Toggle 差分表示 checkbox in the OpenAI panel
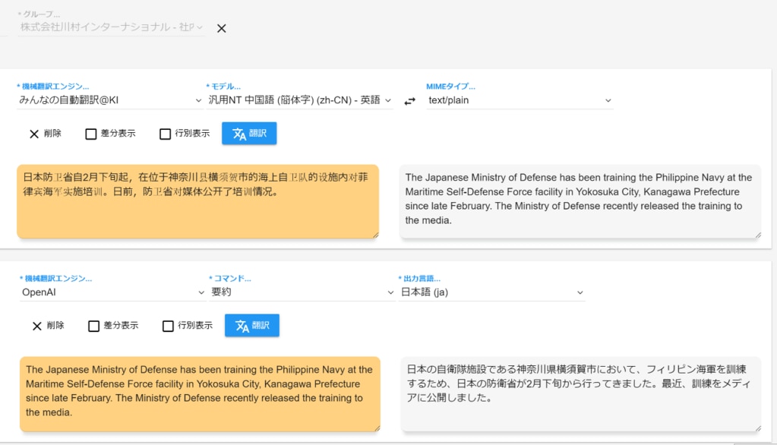The width and height of the screenshot is (777, 445). [94, 327]
